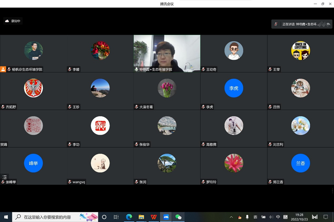Click the return arrow in the speaker banner
This screenshot has height=222, width=334.
(328, 24)
